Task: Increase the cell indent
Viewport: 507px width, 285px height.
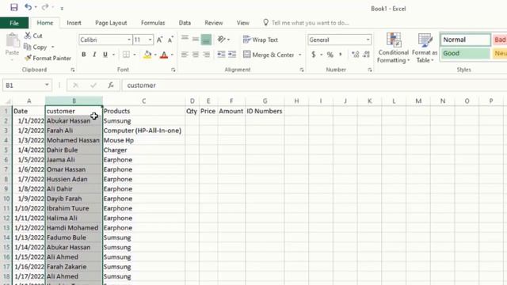Action: [x=232, y=55]
